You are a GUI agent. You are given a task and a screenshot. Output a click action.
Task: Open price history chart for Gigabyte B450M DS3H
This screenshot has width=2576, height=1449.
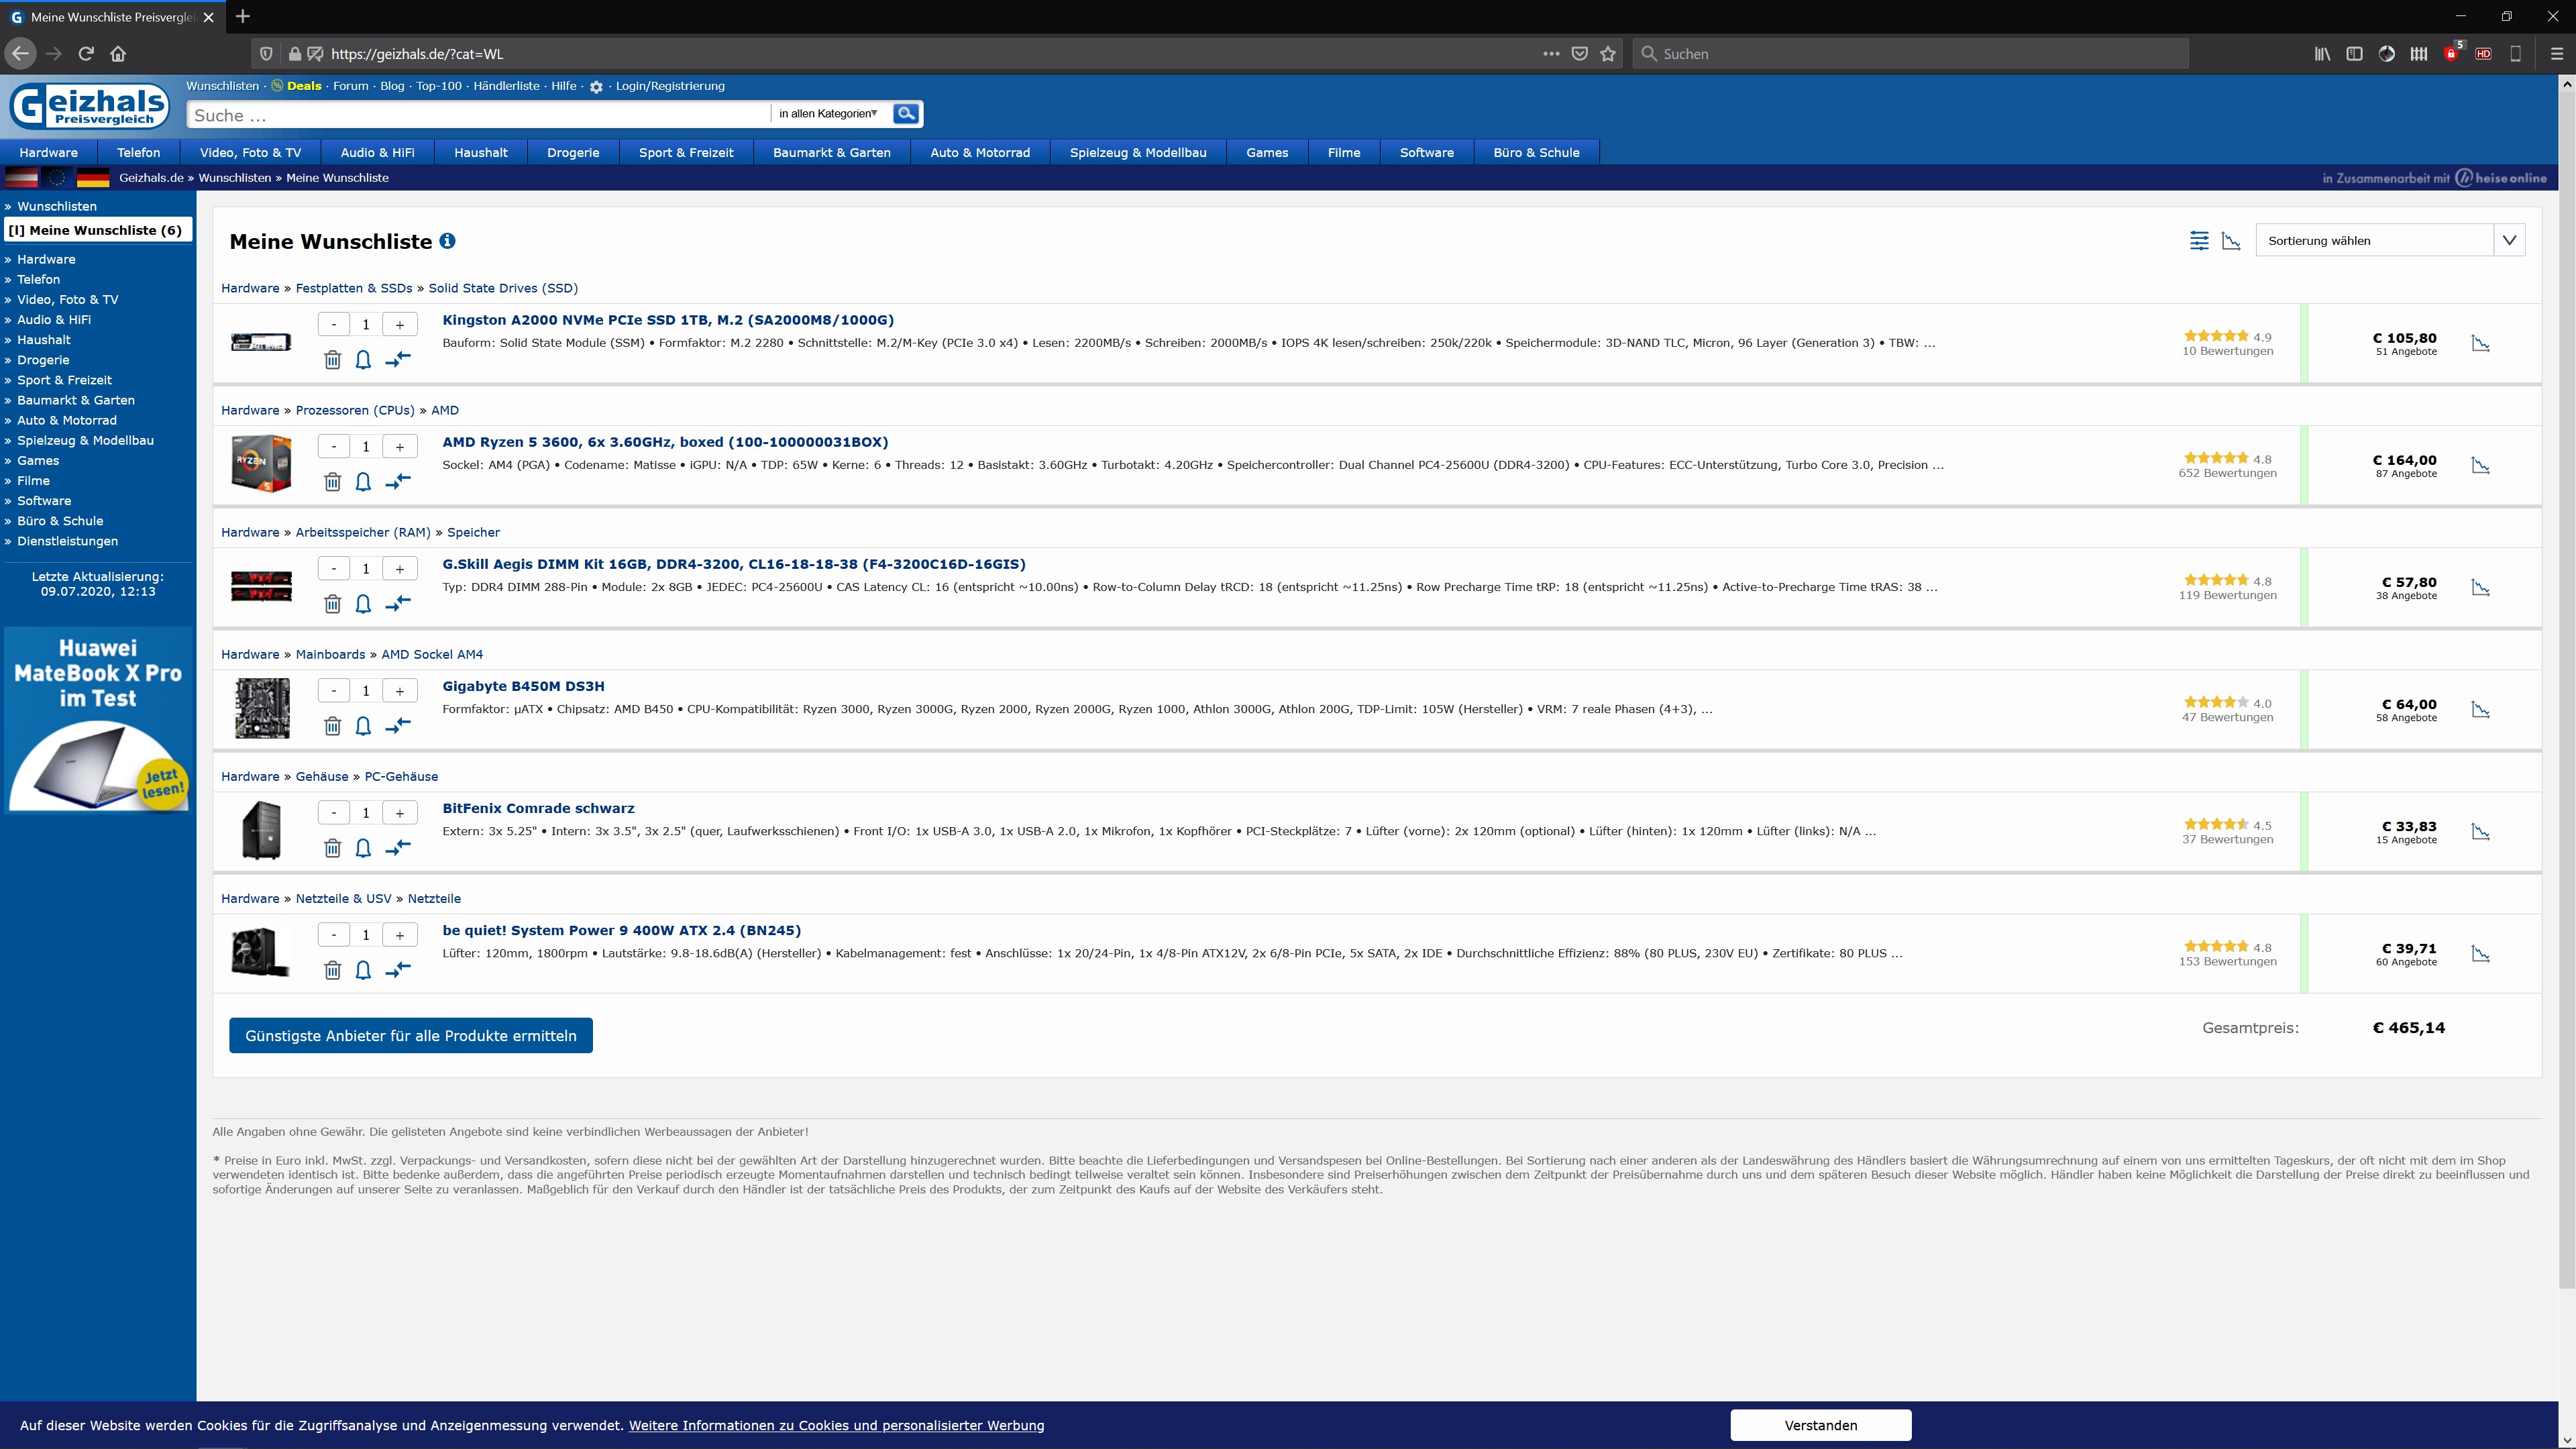2480,710
